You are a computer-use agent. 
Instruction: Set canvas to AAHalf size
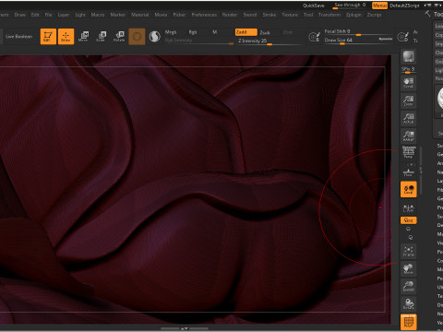[x=408, y=136]
